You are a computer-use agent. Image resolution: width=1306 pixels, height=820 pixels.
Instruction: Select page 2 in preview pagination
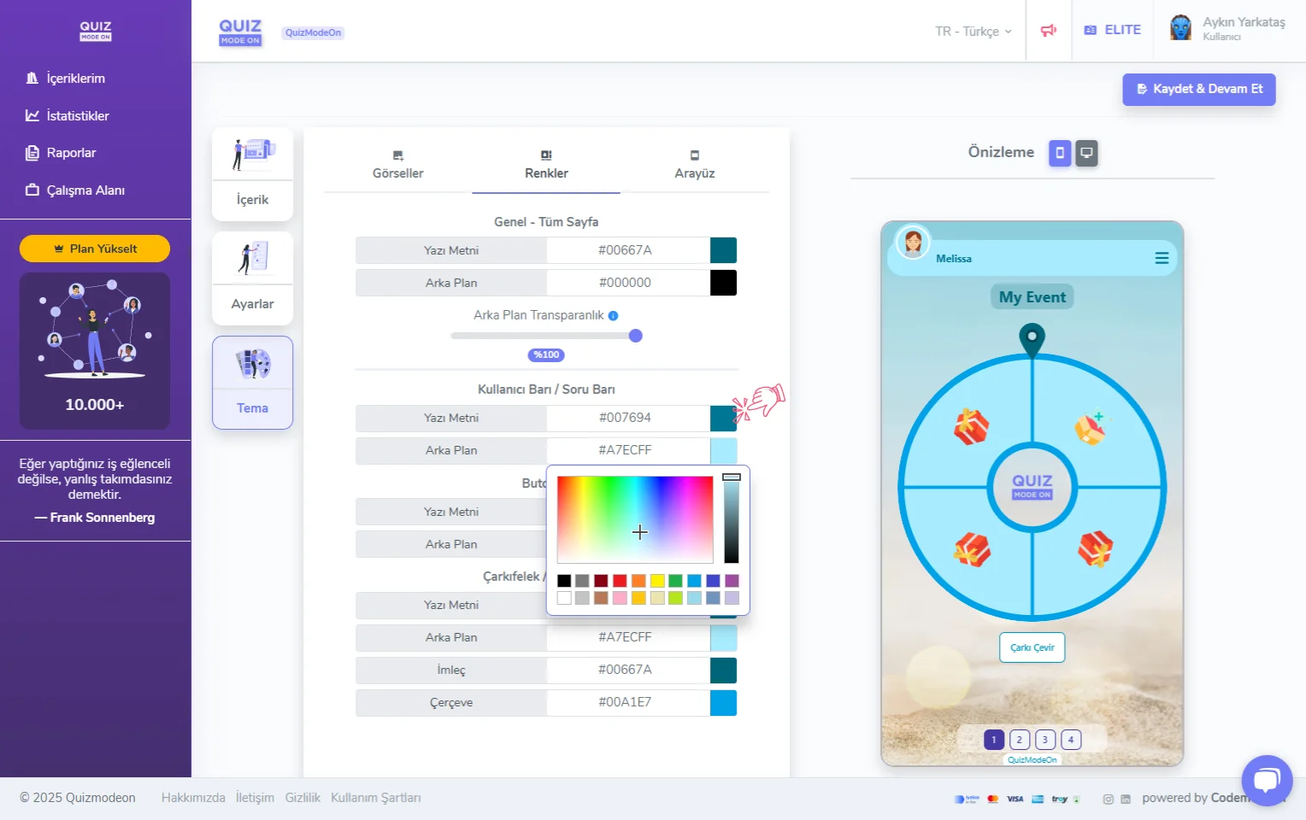(1019, 740)
